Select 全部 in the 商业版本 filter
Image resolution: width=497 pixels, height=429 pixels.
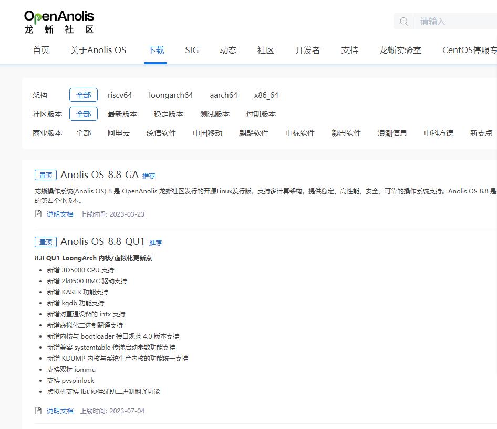(x=84, y=133)
